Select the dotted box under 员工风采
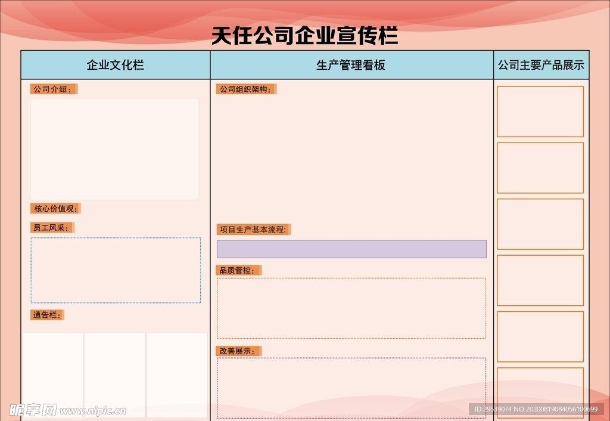610x421 pixels. click(x=116, y=270)
